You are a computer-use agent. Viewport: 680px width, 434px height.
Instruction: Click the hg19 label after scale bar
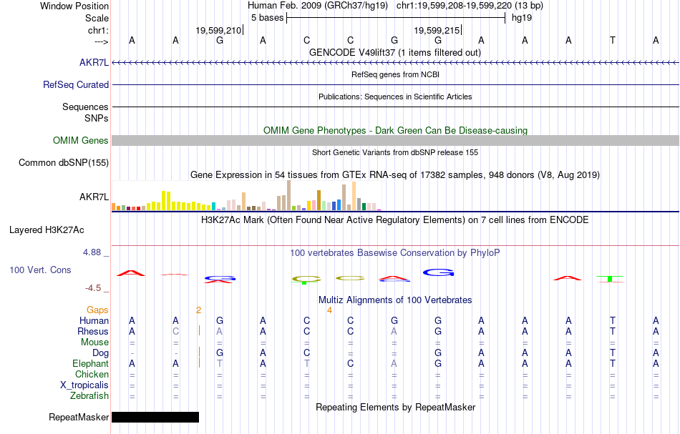click(x=522, y=18)
